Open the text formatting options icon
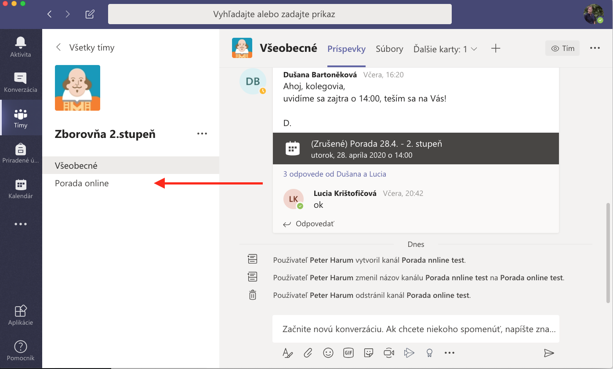613x369 pixels. (x=287, y=352)
